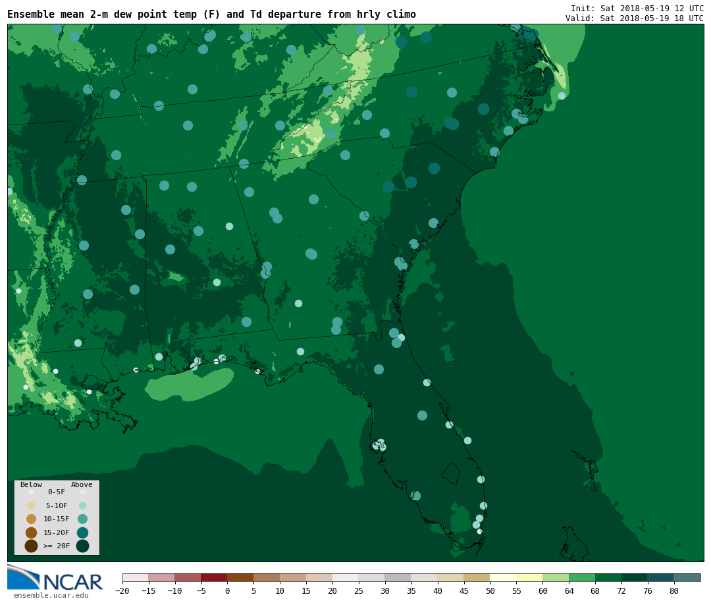Click the Above 5-10F light teal legend circle

tap(82, 506)
